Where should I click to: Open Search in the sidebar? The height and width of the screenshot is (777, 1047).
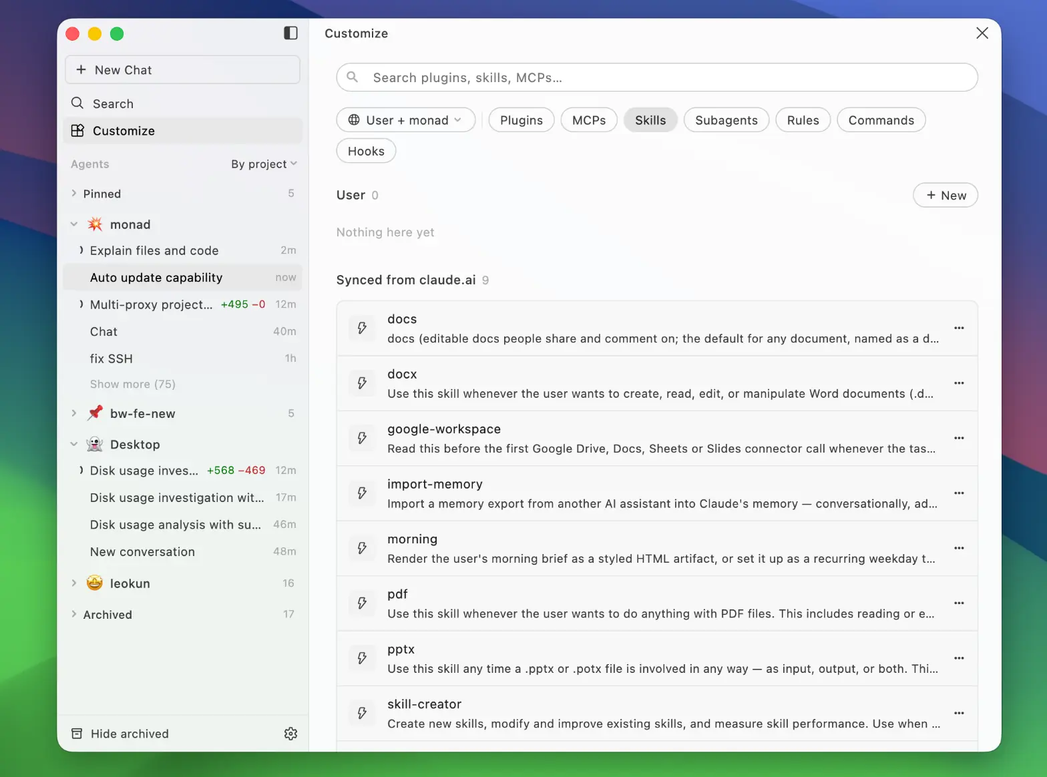(182, 103)
